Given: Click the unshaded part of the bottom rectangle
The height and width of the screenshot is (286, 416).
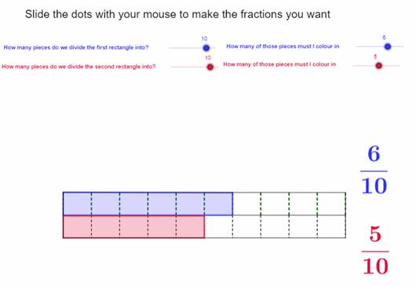Looking at the screenshot, I should [276, 226].
